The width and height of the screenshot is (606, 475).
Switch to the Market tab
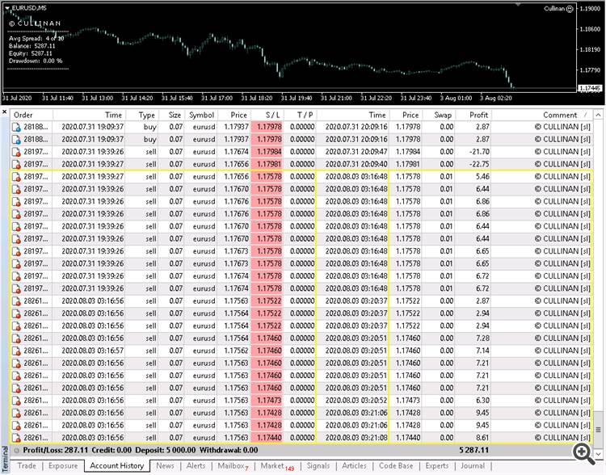(x=277, y=466)
